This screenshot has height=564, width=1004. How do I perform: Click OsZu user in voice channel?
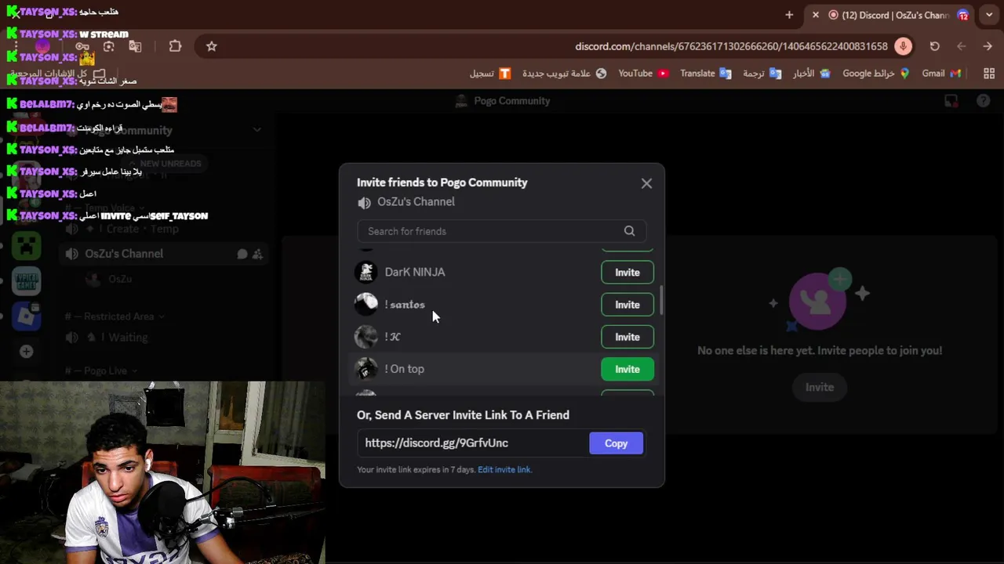[x=120, y=279]
